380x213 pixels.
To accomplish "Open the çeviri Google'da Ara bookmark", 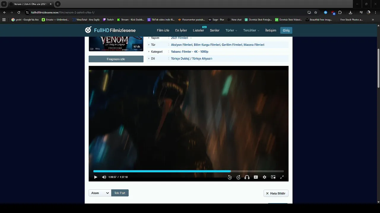I will click(25, 20).
